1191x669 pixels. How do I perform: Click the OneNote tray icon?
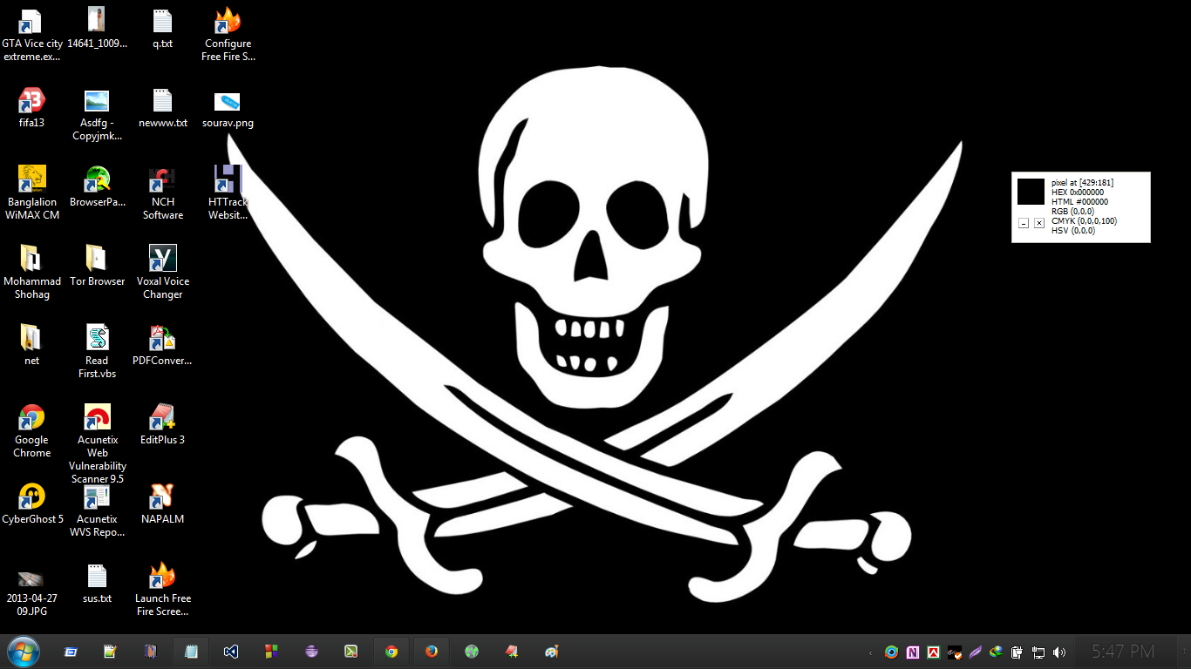click(913, 652)
